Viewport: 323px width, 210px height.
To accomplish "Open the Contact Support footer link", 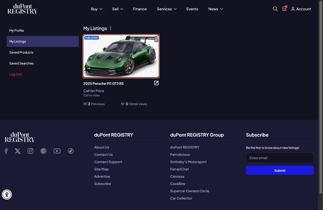I will 108,162.
